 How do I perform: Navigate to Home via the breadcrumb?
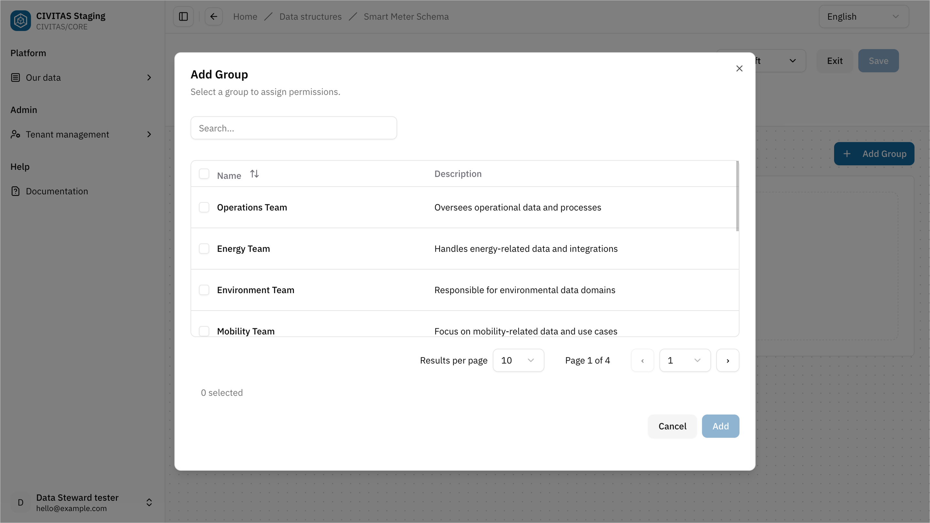click(x=245, y=16)
